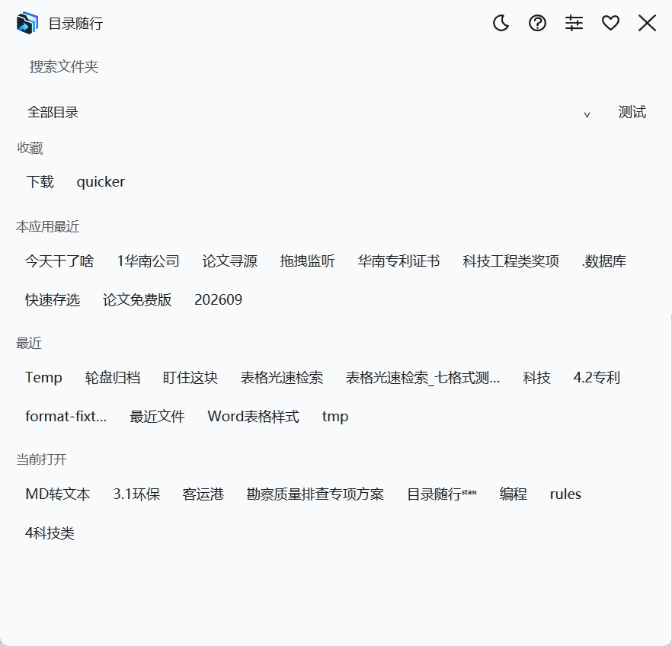Open the 202609 folder

click(x=218, y=300)
